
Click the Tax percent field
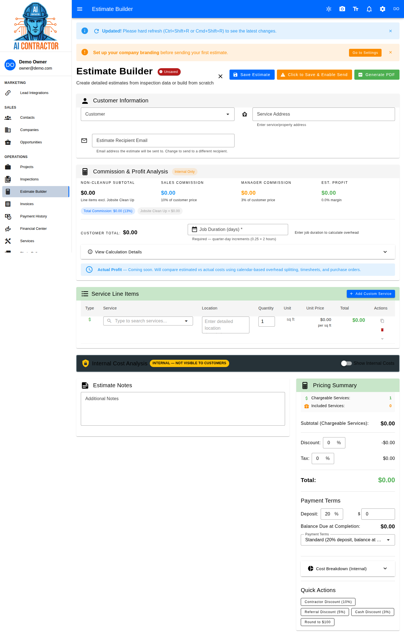point(323,459)
